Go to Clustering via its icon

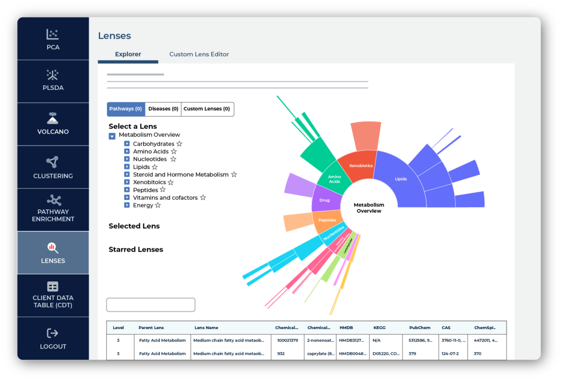coord(53,162)
